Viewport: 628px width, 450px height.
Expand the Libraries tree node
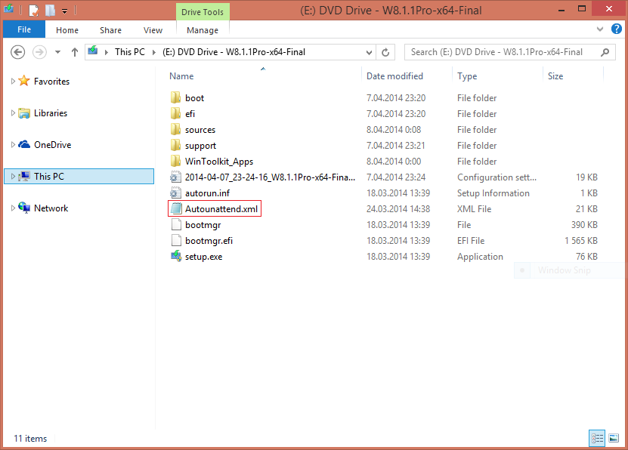[x=13, y=112]
